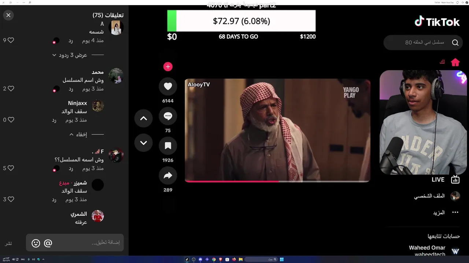Reply 'رد' to Ninjaxx's comment
The width and height of the screenshot is (469, 263).
(x=54, y=120)
